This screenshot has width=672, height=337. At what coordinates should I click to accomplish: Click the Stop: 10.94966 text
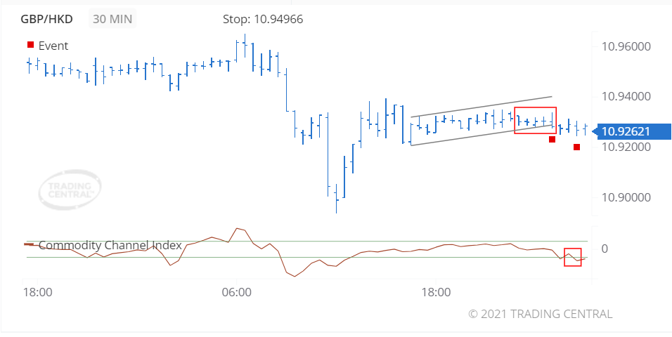[x=263, y=19]
